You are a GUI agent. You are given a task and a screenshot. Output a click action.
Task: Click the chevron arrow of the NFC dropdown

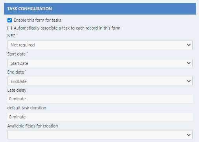point(189,45)
